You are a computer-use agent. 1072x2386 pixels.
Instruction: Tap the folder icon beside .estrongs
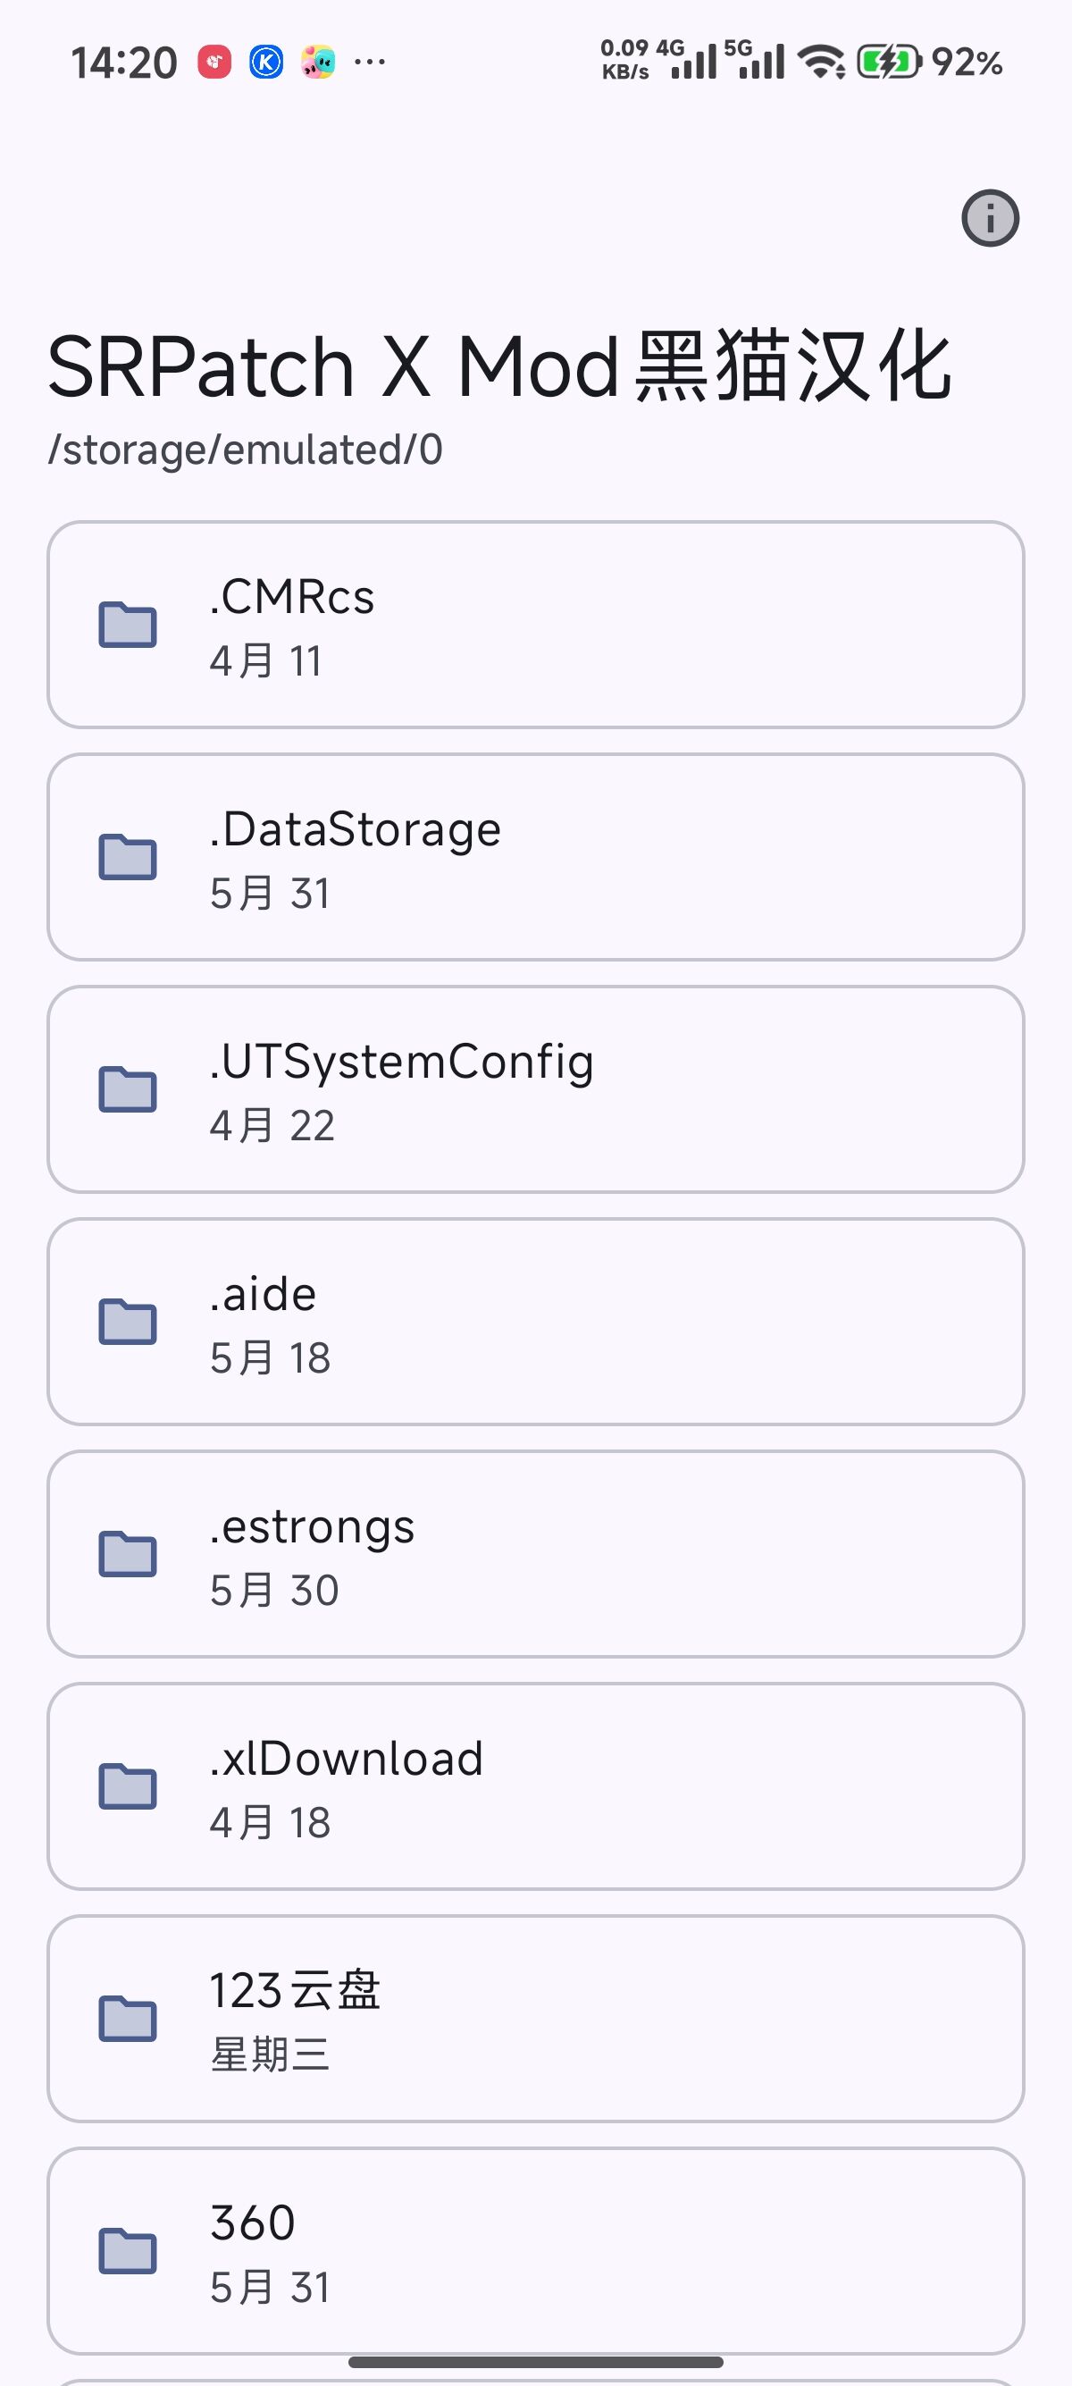coord(128,1554)
